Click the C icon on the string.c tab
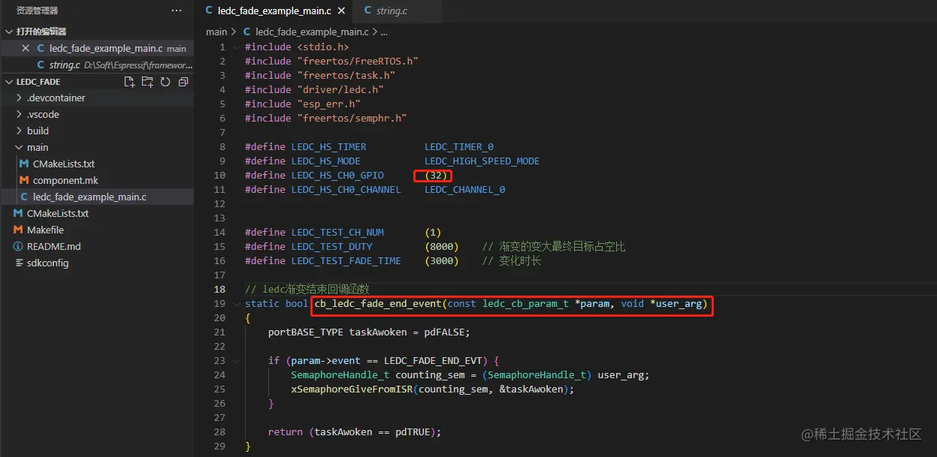937x457 pixels. tap(367, 11)
